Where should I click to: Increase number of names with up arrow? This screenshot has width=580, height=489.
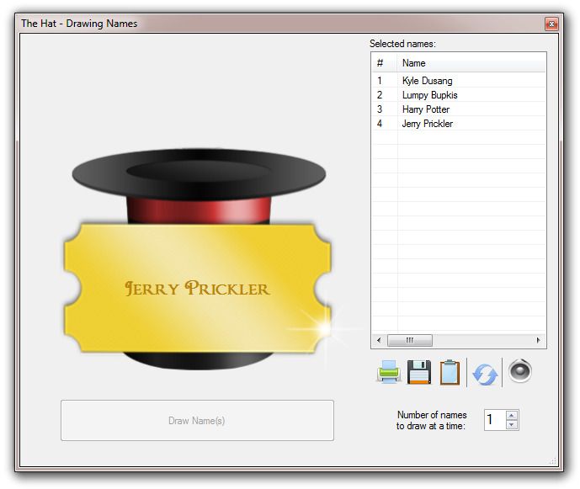pos(512,415)
